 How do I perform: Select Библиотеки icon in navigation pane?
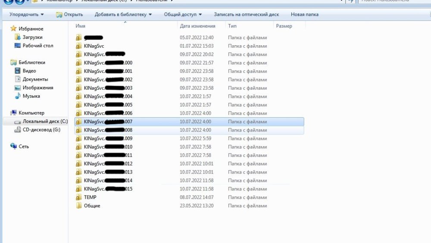(x=13, y=62)
